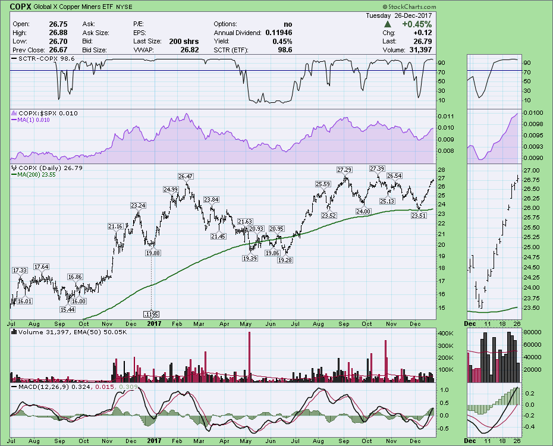The height and width of the screenshot is (446, 553).
Task: Click the 24.99 price label
Action: 171,190
